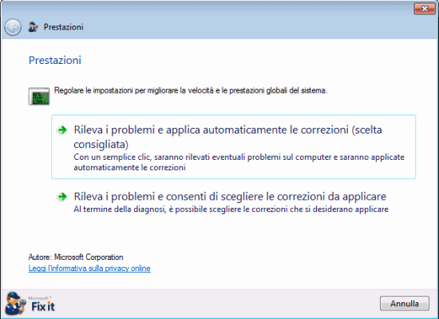The height and width of the screenshot is (319, 439).
Task: Click the 'Con un semplice clic' description
Action: click(239, 162)
